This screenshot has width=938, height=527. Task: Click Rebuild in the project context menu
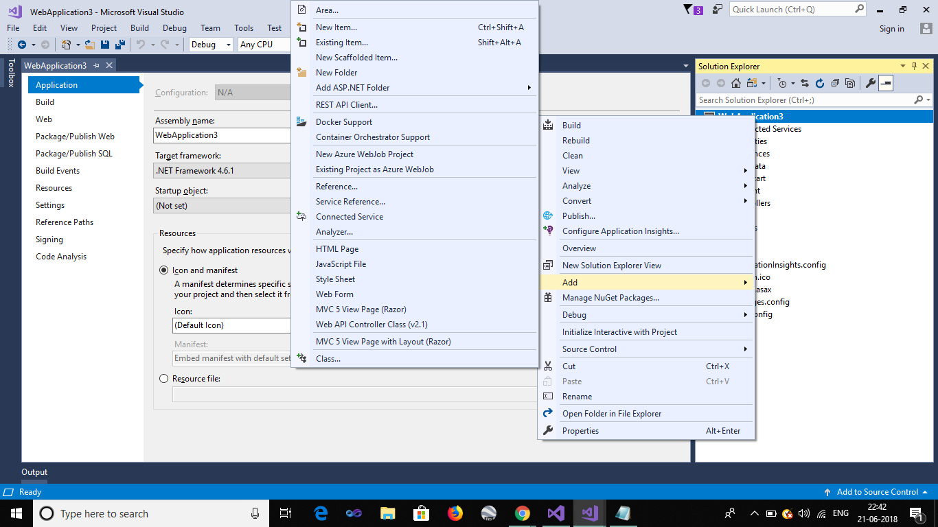[x=645, y=141]
